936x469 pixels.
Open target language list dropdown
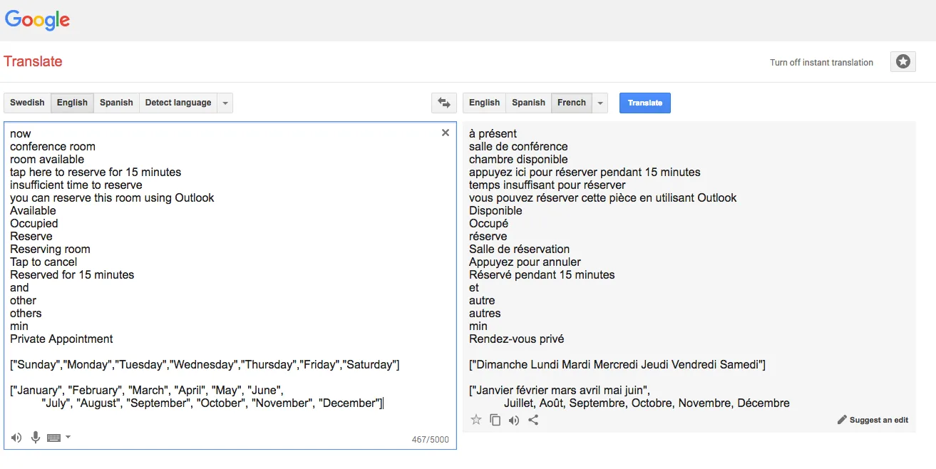[600, 103]
